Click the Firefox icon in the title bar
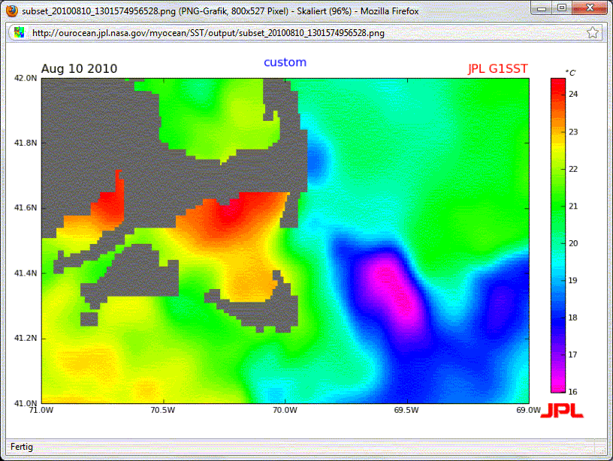 (12, 11)
